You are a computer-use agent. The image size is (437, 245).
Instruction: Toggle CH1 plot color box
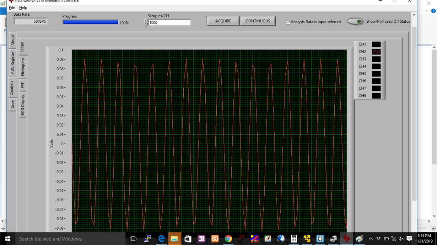[x=376, y=44]
